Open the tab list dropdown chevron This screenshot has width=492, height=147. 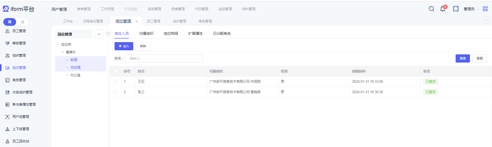coord(487,20)
